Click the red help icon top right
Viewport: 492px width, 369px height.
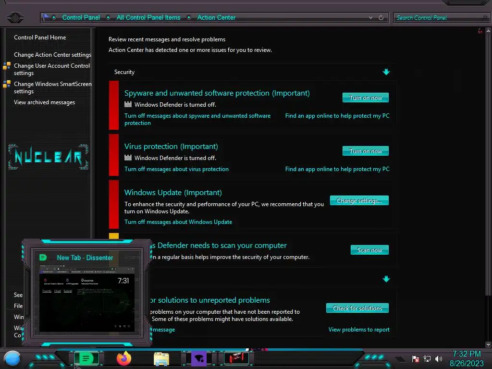tap(480, 31)
